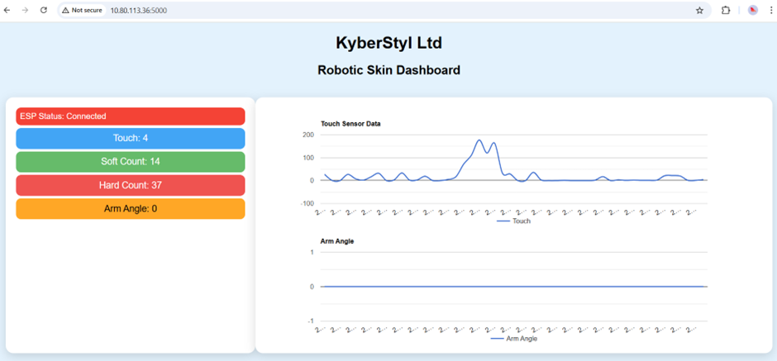This screenshot has width=777, height=361.
Task: Open the Extensions puzzle icon
Action: [726, 11]
